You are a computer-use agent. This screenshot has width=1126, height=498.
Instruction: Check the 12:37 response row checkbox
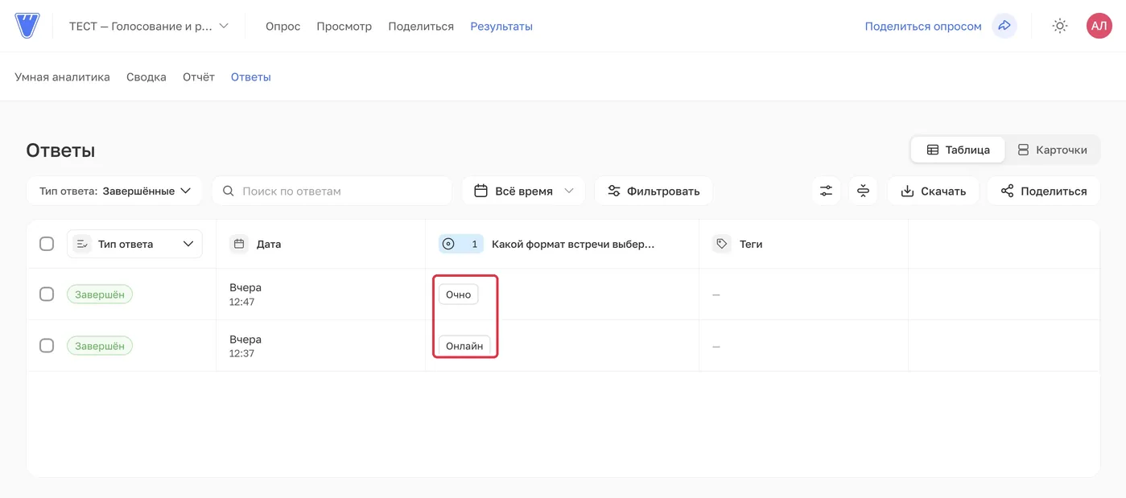click(x=47, y=345)
